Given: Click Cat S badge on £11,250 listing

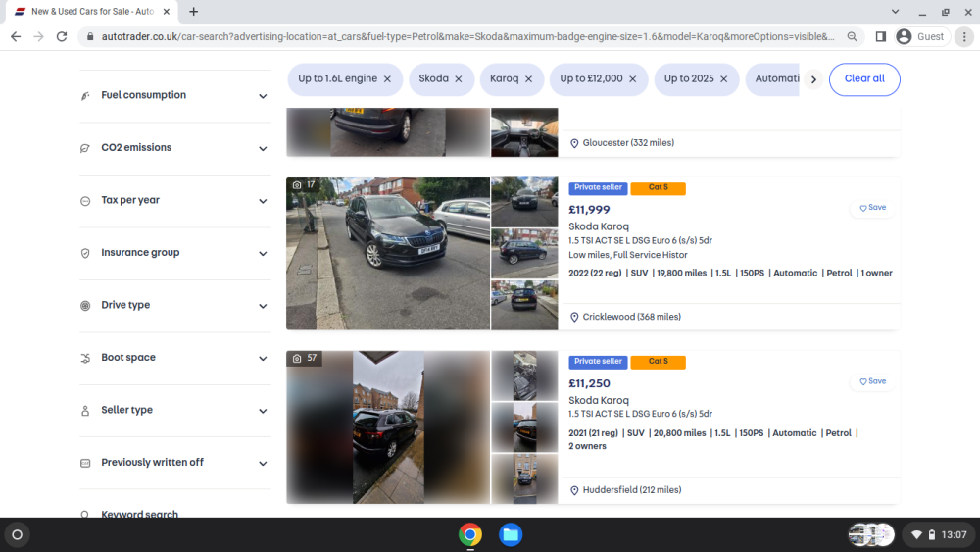Looking at the screenshot, I should (659, 362).
